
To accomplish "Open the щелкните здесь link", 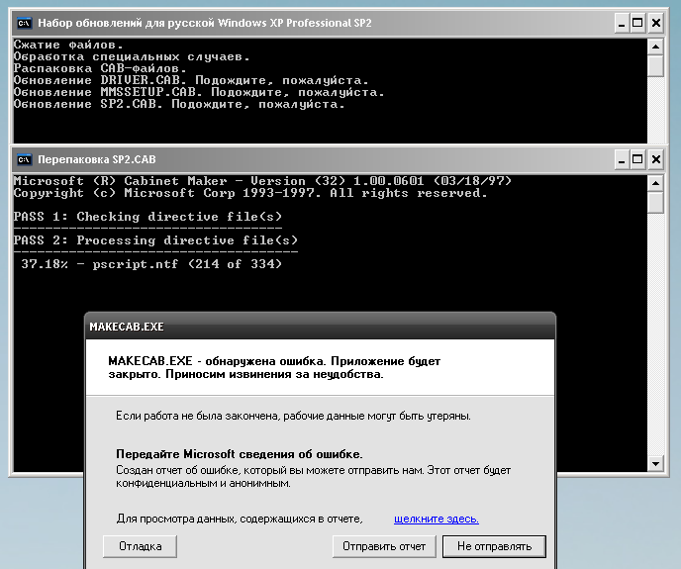I will [437, 519].
